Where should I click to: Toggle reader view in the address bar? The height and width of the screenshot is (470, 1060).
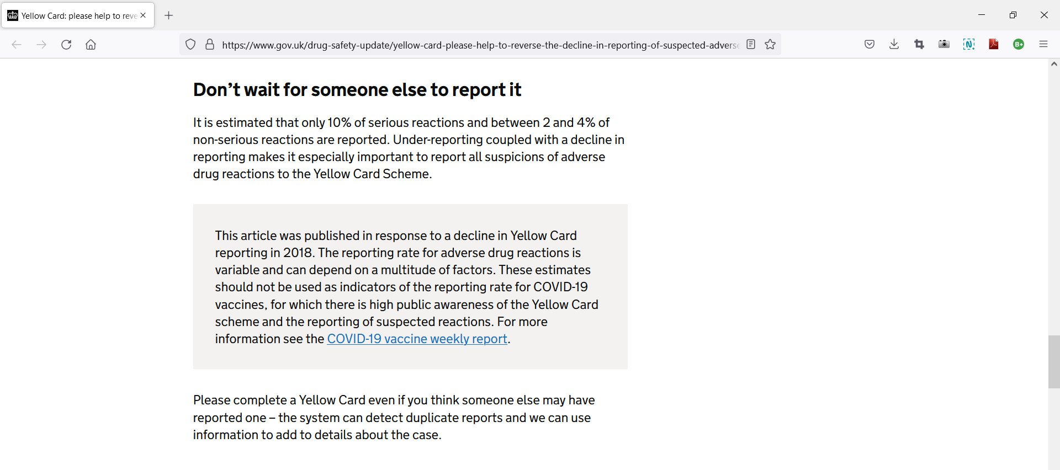(x=751, y=45)
